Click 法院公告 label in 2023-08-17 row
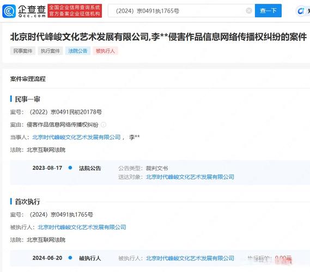 [90, 169]
